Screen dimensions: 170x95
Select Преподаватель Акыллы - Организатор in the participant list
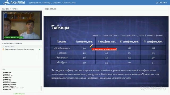19,49
